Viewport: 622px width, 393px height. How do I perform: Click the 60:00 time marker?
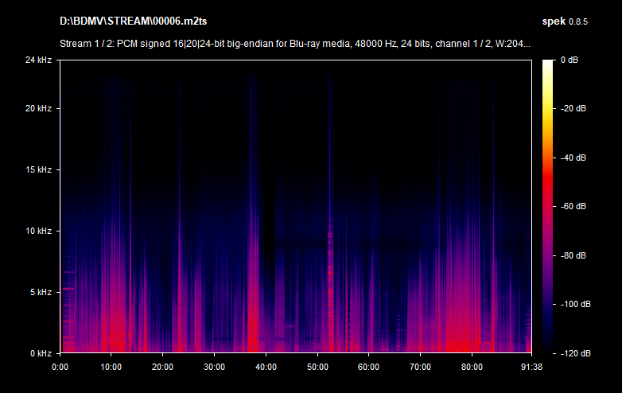pos(368,367)
